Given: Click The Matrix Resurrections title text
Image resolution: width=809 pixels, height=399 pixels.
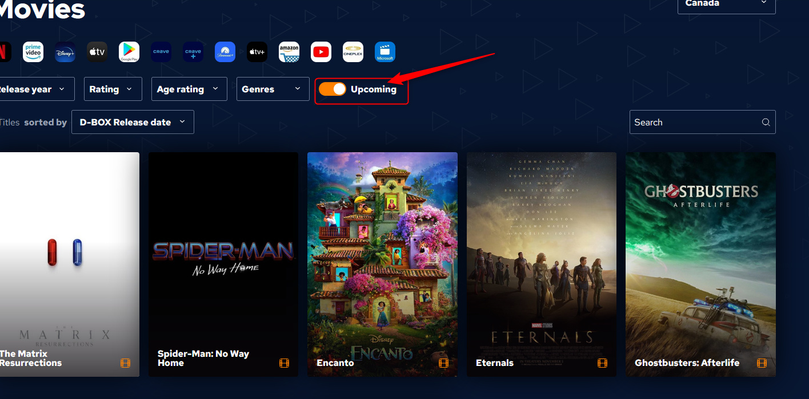Looking at the screenshot, I should tap(31, 359).
